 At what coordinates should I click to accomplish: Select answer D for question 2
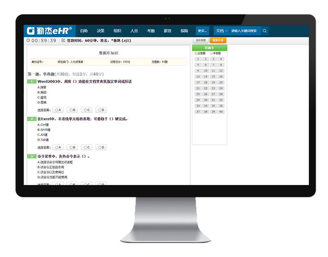click(101, 147)
